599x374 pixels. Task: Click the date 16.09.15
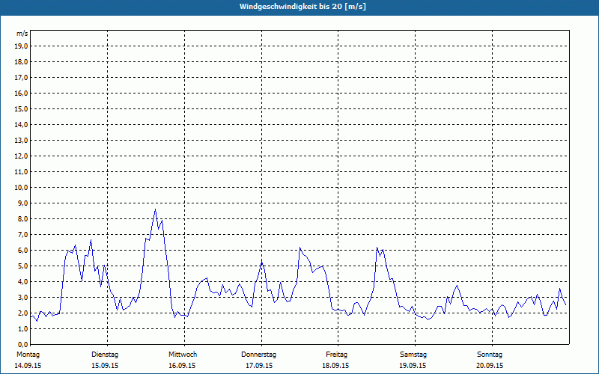[x=182, y=366]
